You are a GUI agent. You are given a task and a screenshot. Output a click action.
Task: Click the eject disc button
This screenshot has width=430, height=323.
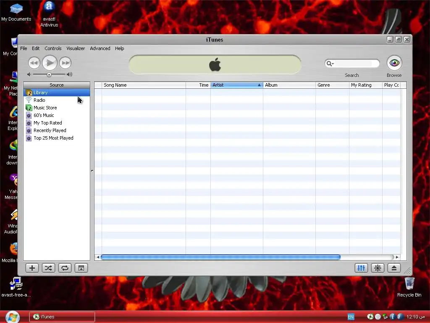click(x=394, y=268)
